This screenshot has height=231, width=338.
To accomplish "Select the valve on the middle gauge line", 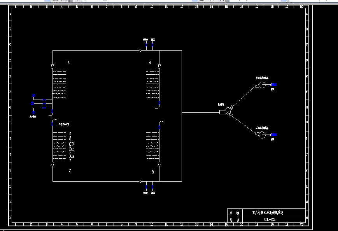I will click(44, 104).
